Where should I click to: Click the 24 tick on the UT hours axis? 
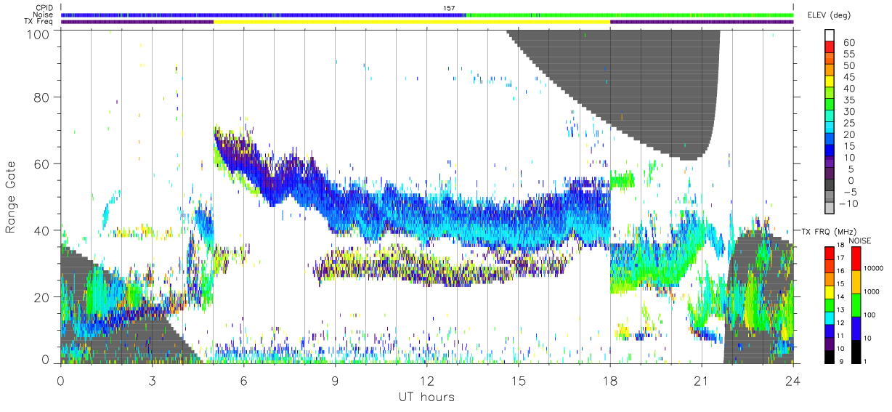[x=793, y=380]
